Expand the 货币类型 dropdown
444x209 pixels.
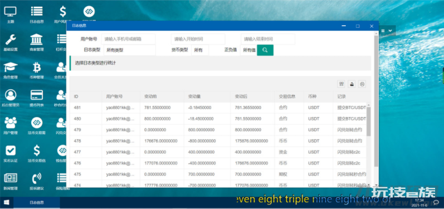(200, 50)
